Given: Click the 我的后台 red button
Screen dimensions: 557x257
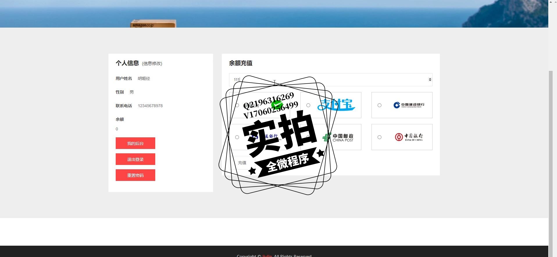Looking at the screenshot, I should coord(135,143).
